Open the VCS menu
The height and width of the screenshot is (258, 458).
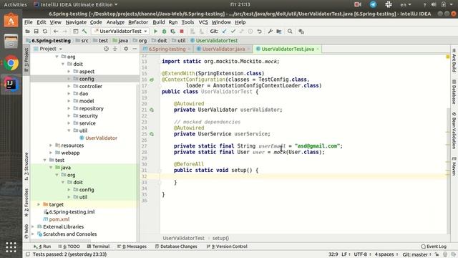pyautogui.click(x=203, y=22)
